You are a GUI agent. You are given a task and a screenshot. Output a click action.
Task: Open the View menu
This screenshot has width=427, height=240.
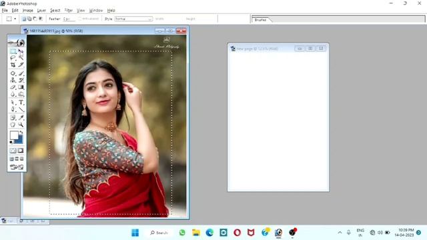point(81,11)
